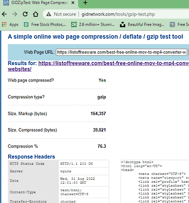189x203 pixels.
Task: Select the 'HTTP Status Code' header cell
Action: tap(33, 163)
